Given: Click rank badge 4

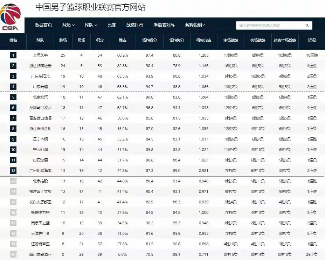Looking at the screenshot, I should tap(13, 87).
